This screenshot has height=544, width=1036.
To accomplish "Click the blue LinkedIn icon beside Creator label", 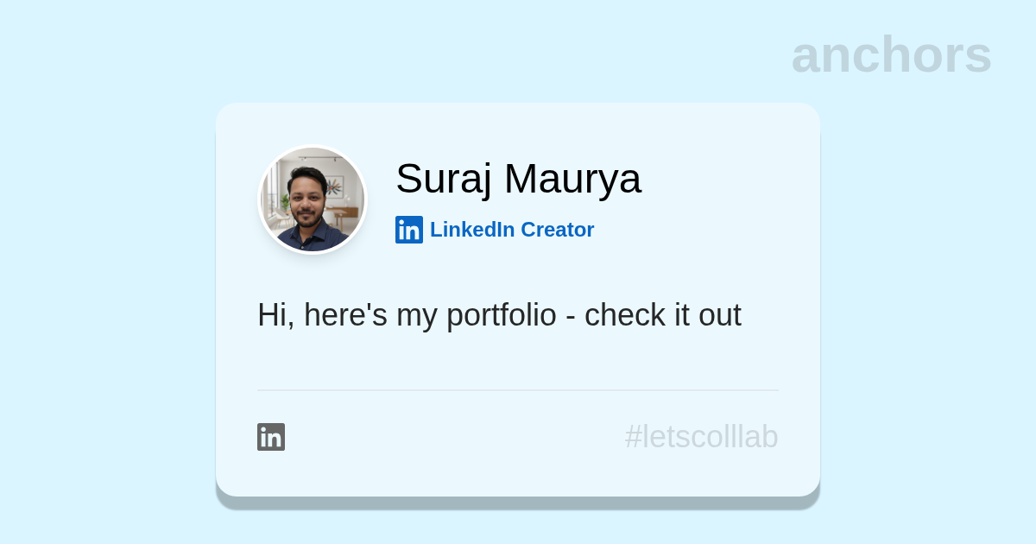I will [408, 230].
